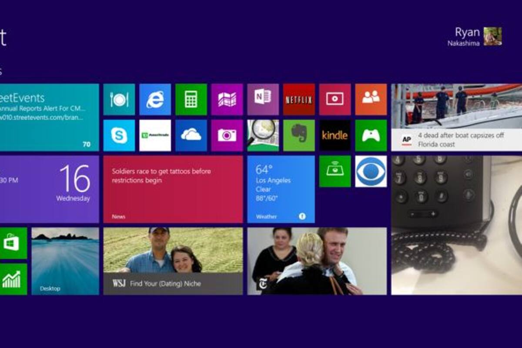Viewport: 522px width, 348px height.
Task: Open the OneDrive cloud tile
Action: click(191, 135)
